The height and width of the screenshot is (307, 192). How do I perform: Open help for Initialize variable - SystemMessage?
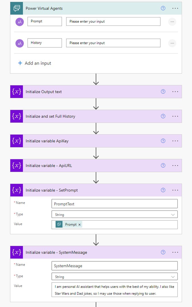(163, 252)
